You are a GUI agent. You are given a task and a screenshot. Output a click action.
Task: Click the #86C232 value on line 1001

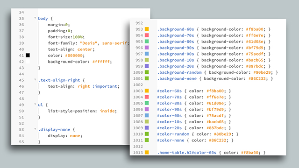pos(257,79)
